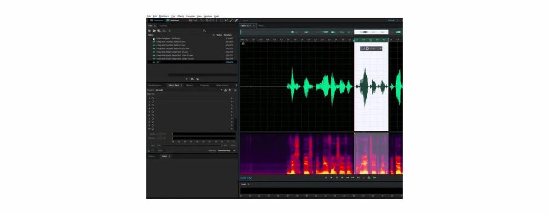Stop playback in the transport controls
Viewport: 549px width, 214px height.
click(x=326, y=178)
